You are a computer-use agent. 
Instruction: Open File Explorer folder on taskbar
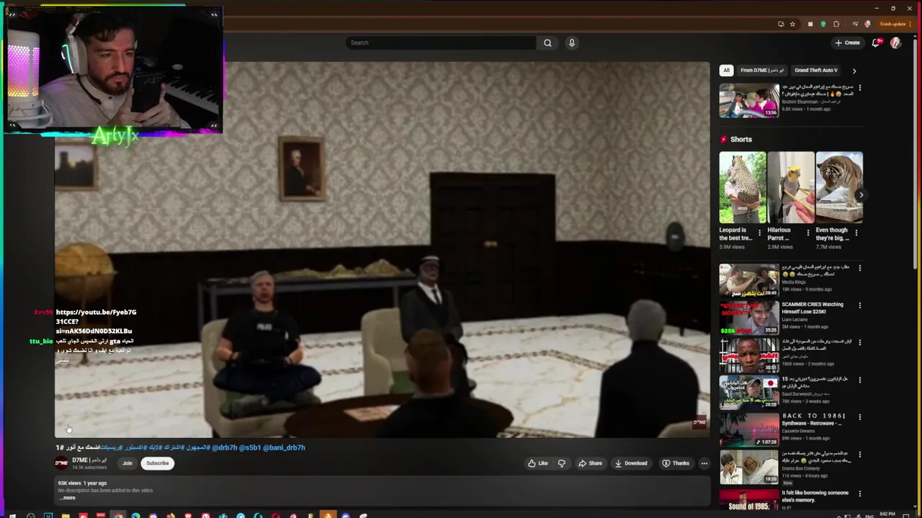pyautogui.click(x=66, y=515)
